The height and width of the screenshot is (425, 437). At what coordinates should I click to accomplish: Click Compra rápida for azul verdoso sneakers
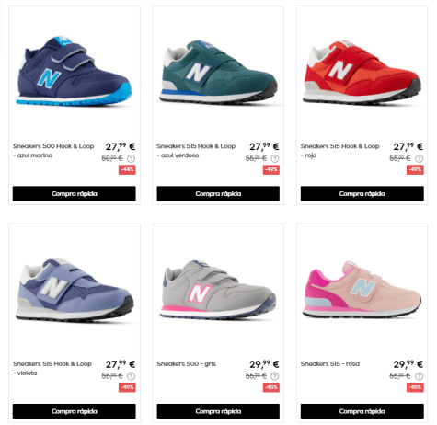[x=218, y=193]
